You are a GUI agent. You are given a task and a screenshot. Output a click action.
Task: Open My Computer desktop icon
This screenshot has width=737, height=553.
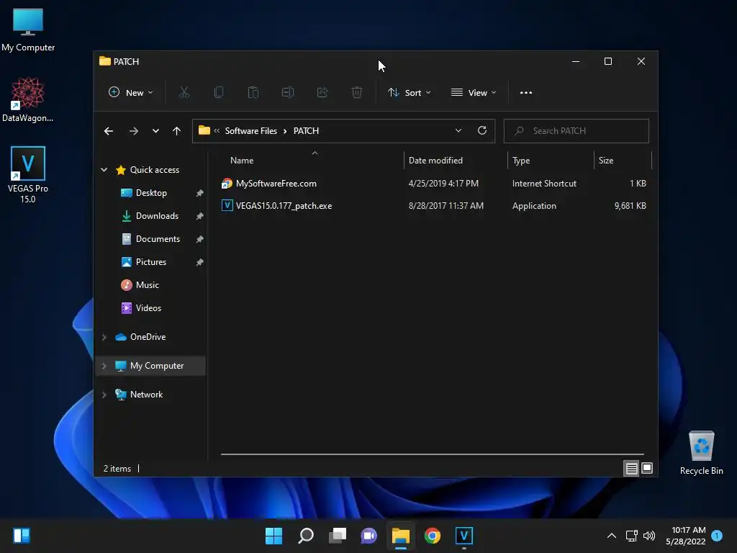[28, 30]
